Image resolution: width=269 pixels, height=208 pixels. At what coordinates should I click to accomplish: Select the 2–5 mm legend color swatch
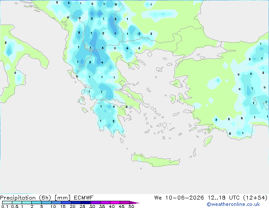36,202
